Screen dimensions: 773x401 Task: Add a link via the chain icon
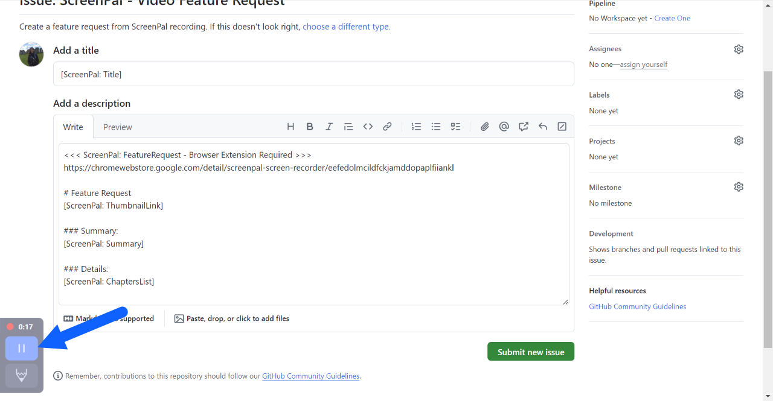pos(387,127)
